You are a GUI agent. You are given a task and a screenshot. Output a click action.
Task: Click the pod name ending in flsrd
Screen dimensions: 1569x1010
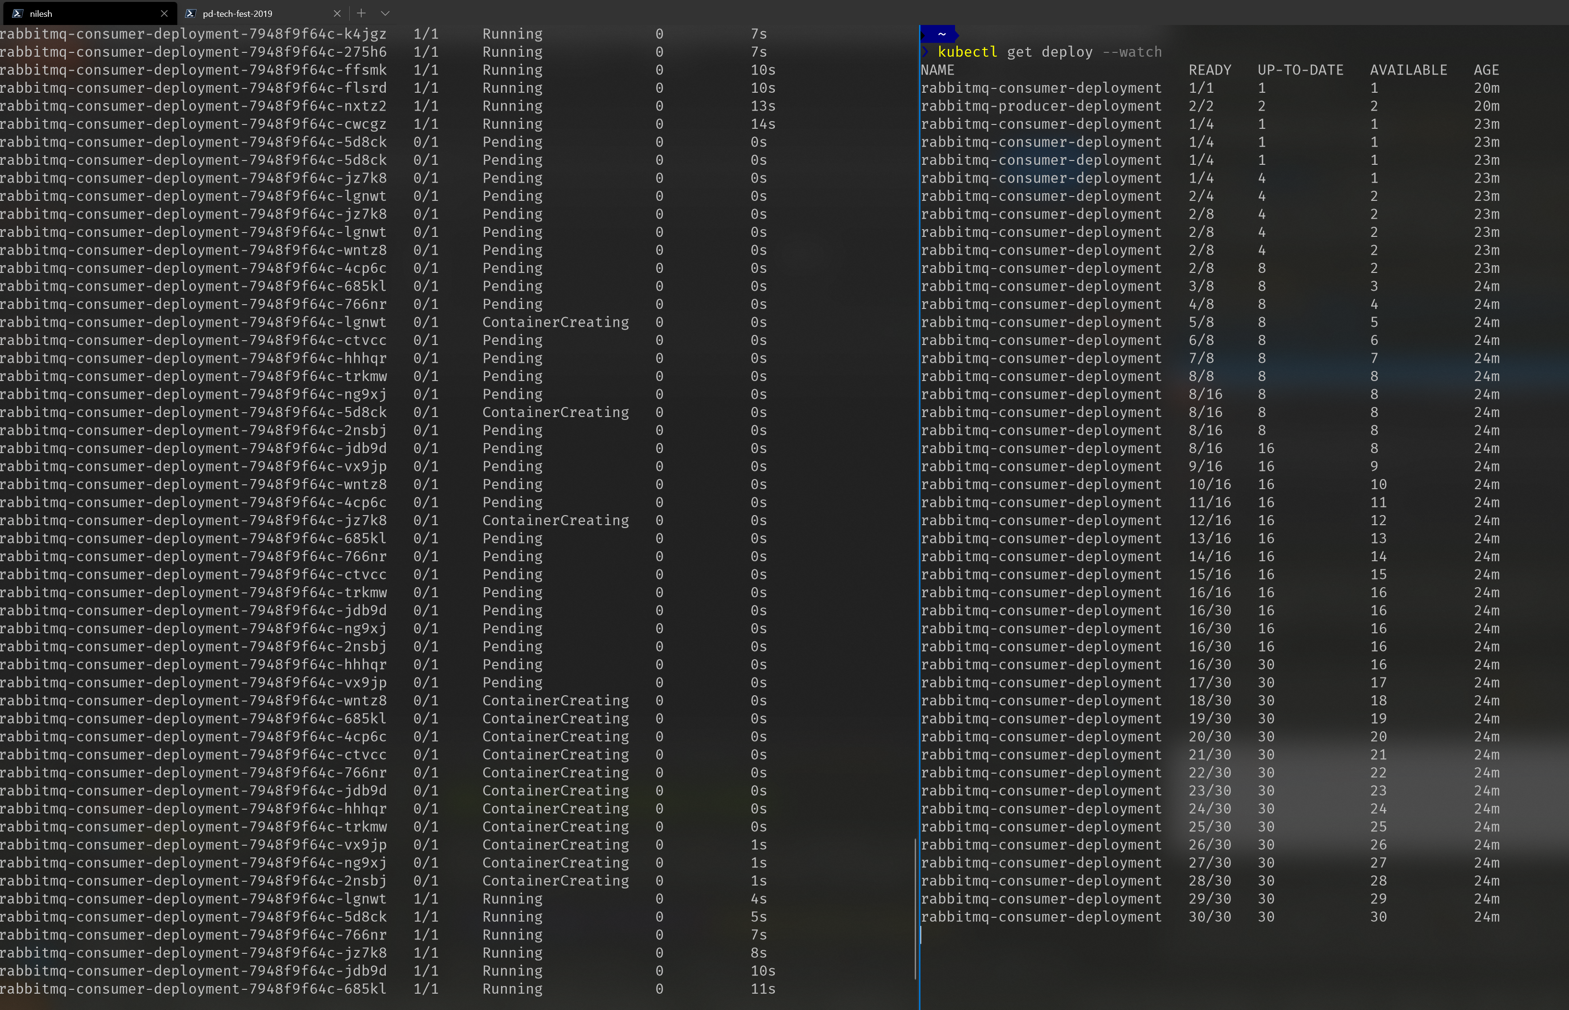click(x=194, y=88)
